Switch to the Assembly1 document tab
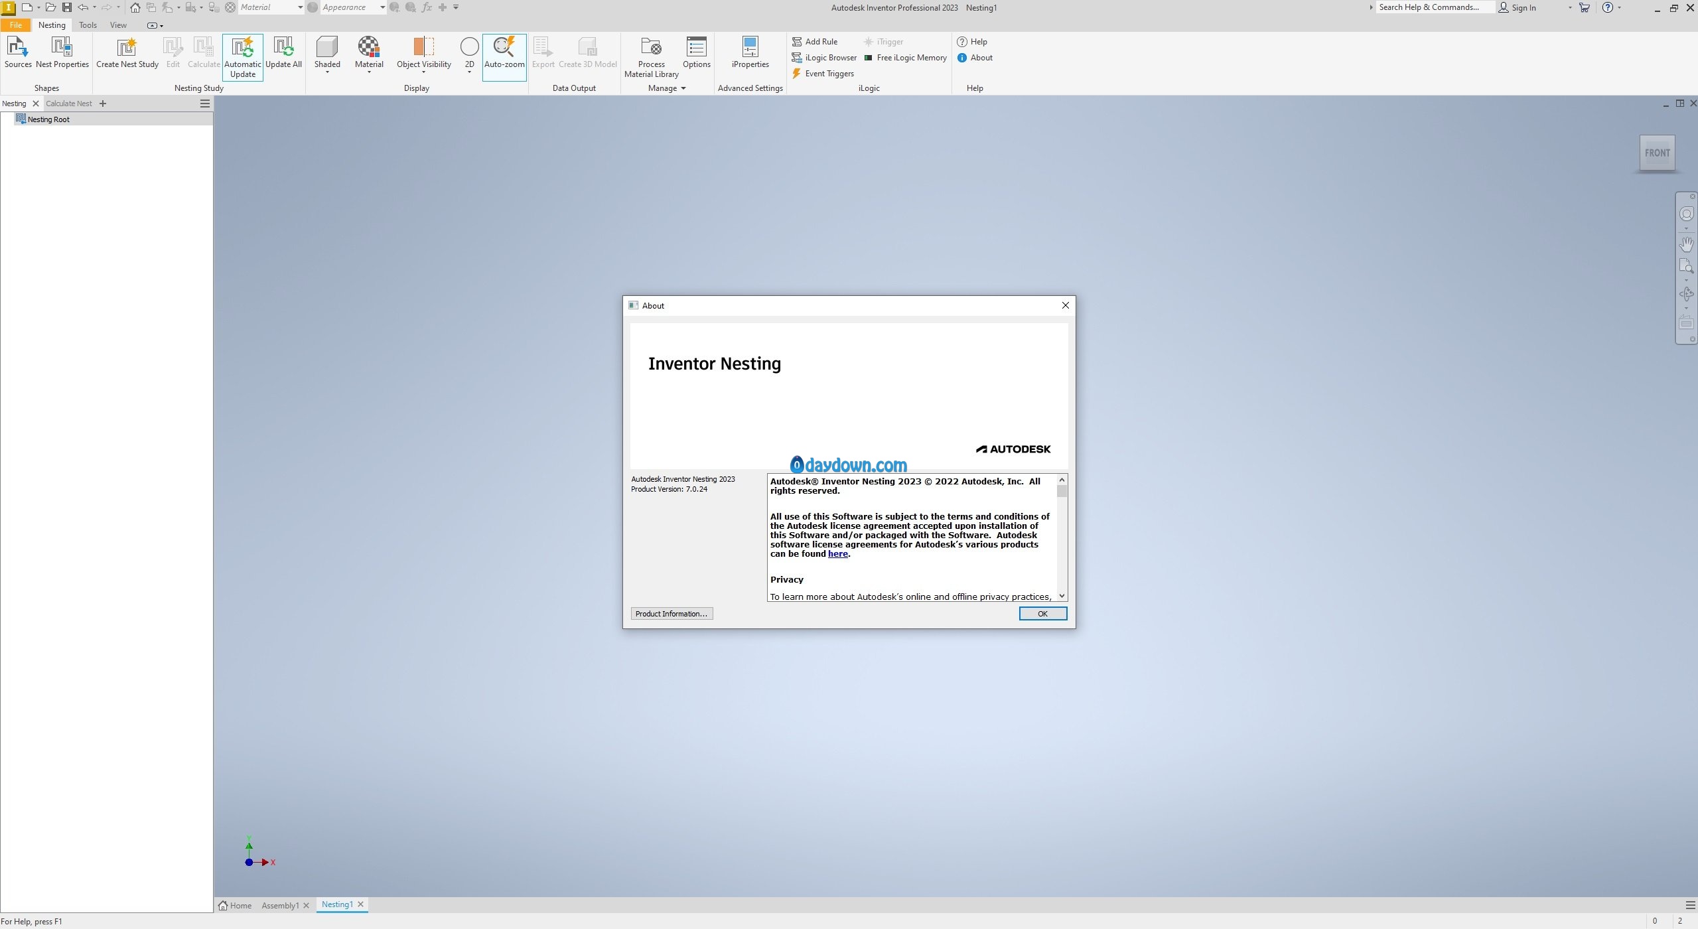The image size is (1698, 929). (x=280, y=905)
